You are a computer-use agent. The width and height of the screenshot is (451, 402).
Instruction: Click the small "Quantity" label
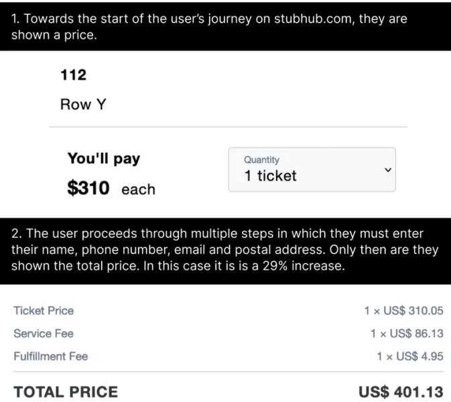[261, 159]
